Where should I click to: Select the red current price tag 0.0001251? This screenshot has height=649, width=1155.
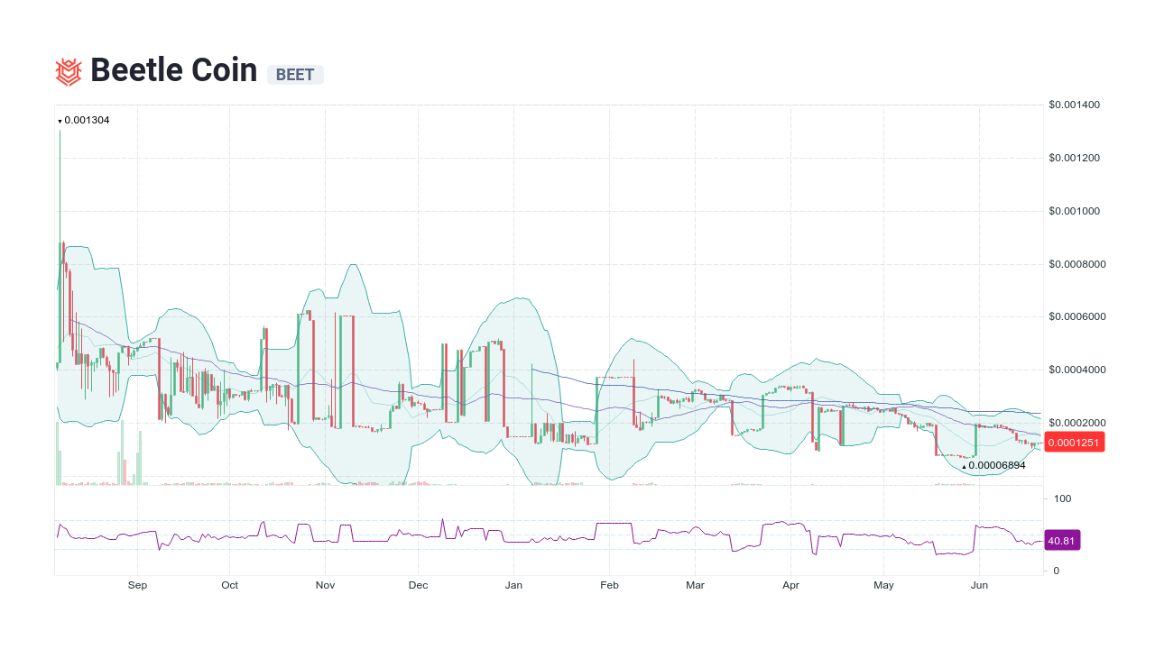[1074, 443]
